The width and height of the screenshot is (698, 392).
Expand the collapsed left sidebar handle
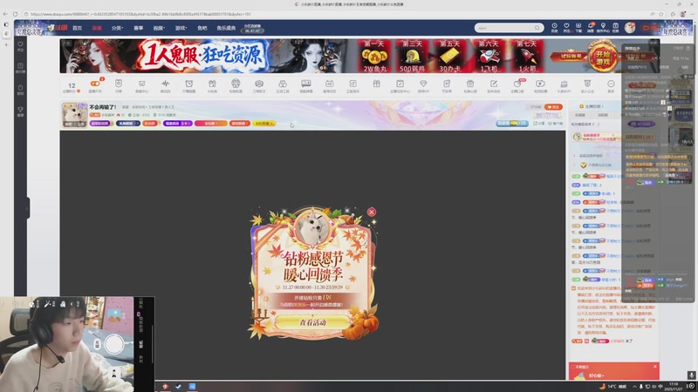28,208
